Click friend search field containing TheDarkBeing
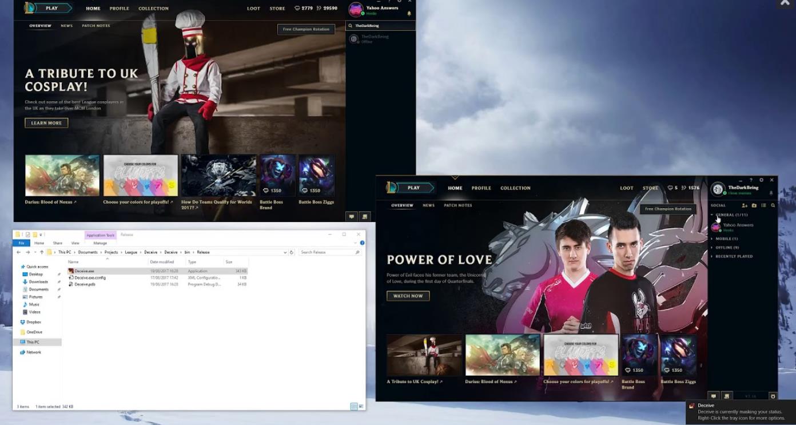Screen dimensions: 796x425 tap(381, 26)
